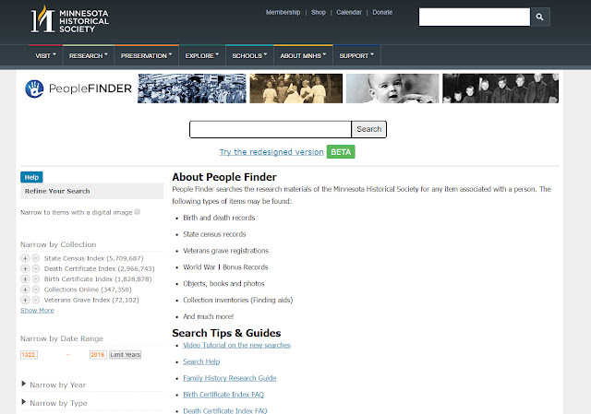Click the magnifier search icon in header
Viewport: 591px width, 414px height.
(539, 17)
